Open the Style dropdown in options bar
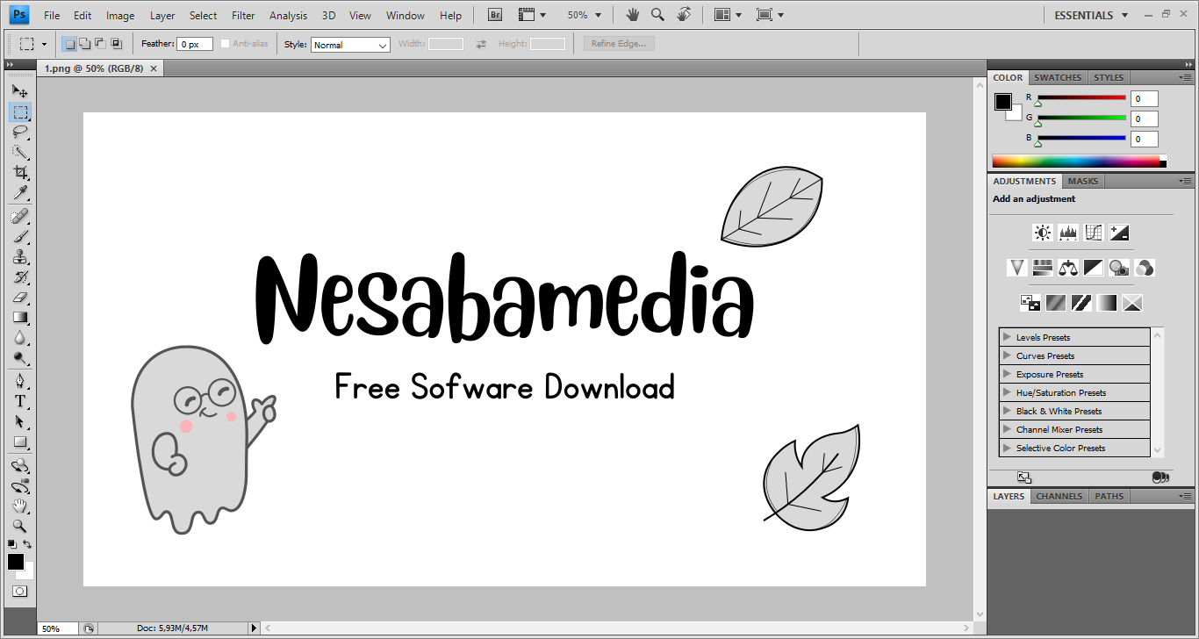Screen dimensions: 1199x639 click(350, 45)
